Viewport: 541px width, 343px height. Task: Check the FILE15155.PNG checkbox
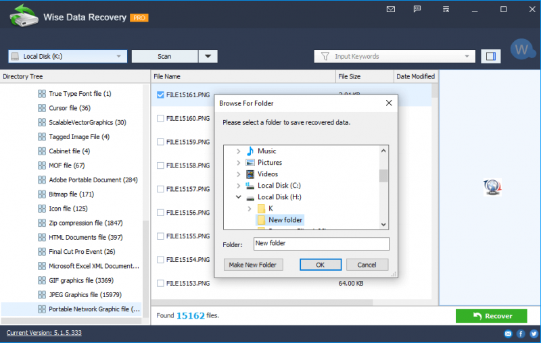[160, 236]
